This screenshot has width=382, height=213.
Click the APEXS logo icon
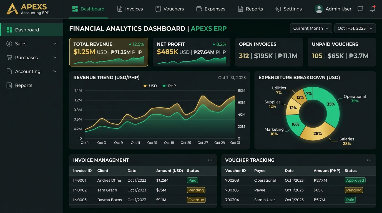coord(12,9)
